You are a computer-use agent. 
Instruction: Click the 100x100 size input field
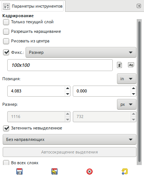(x=60, y=65)
